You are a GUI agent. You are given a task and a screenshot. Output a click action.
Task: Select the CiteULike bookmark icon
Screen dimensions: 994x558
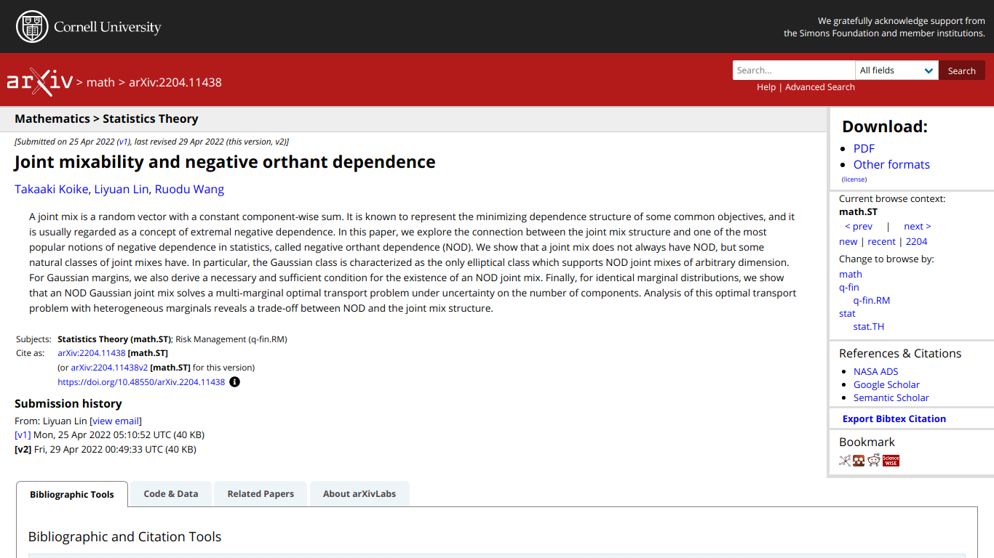[859, 460]
